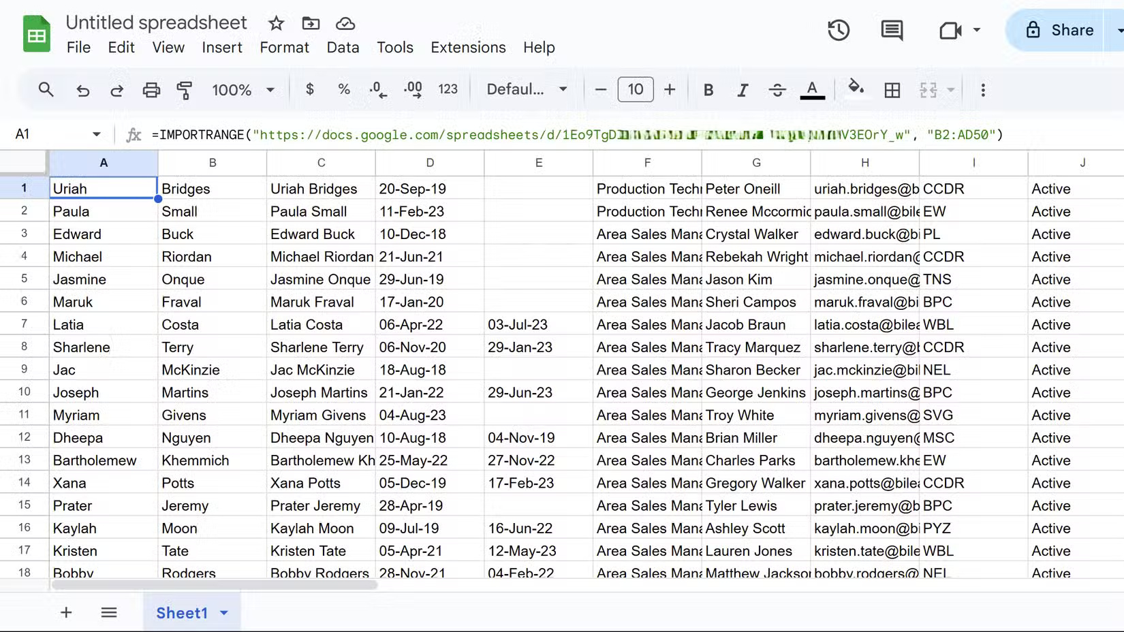Decrease decimal places

pyautogui.click(x=377, y=89)
